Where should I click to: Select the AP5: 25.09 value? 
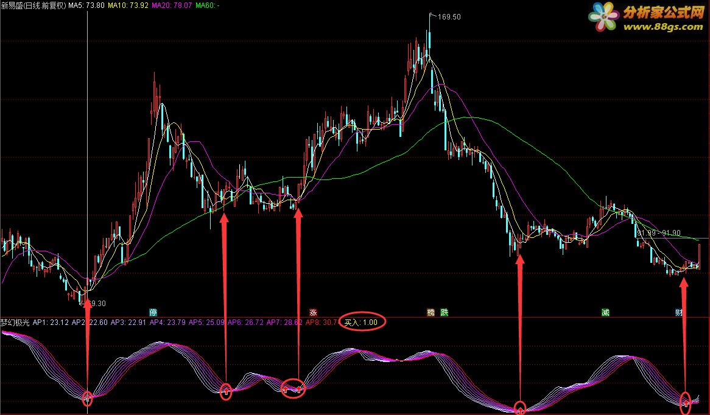[206, 323]
